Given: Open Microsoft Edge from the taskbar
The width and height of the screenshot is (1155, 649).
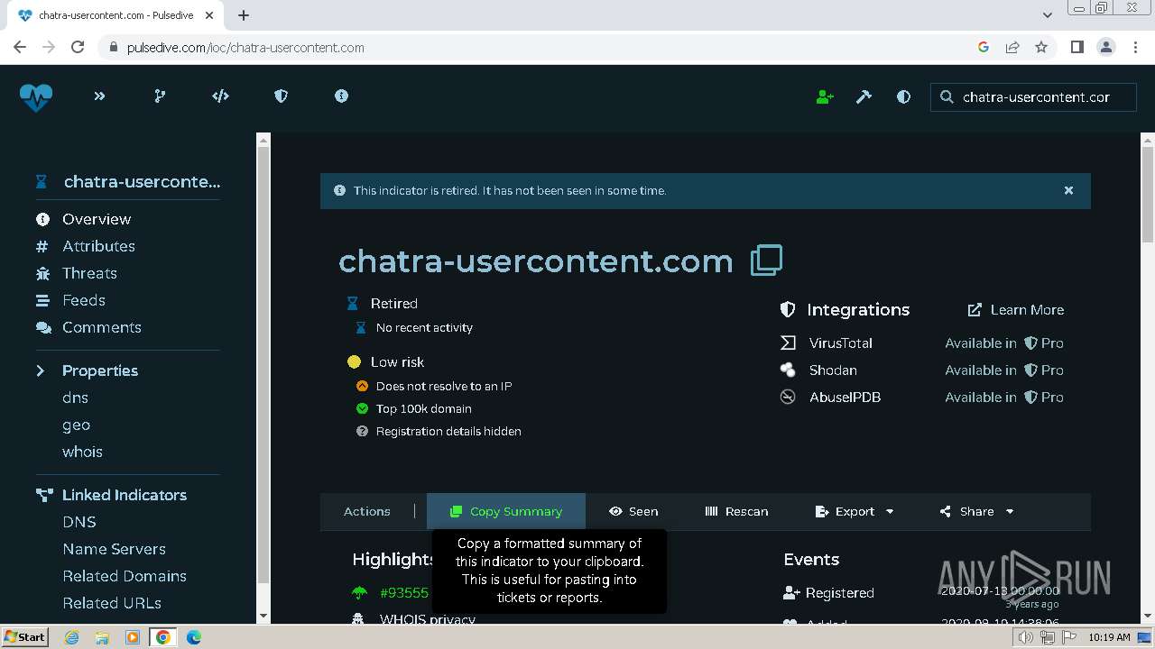Looking at the screenshot, I should point(193,637).
